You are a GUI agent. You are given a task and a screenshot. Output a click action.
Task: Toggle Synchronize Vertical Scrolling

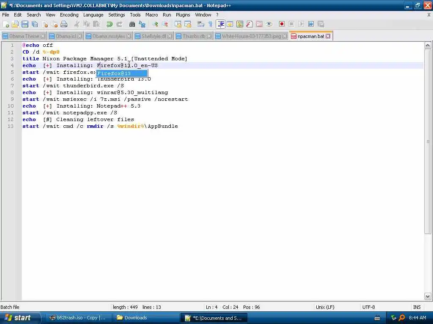click(x=178, y=24)
